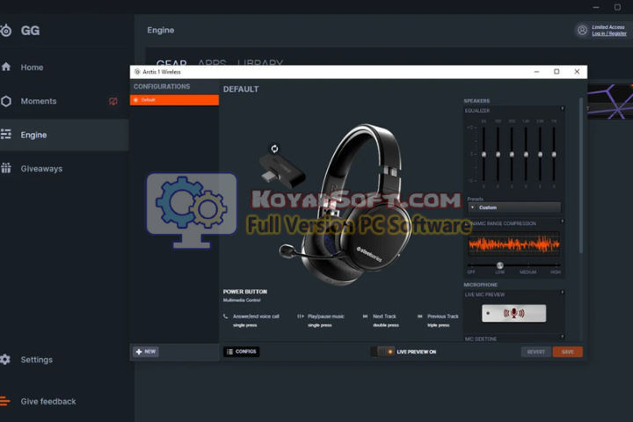
Task: Open the equalizer Presets Custom dropdown
Action: pyautogui.click(x=514, y=207)
